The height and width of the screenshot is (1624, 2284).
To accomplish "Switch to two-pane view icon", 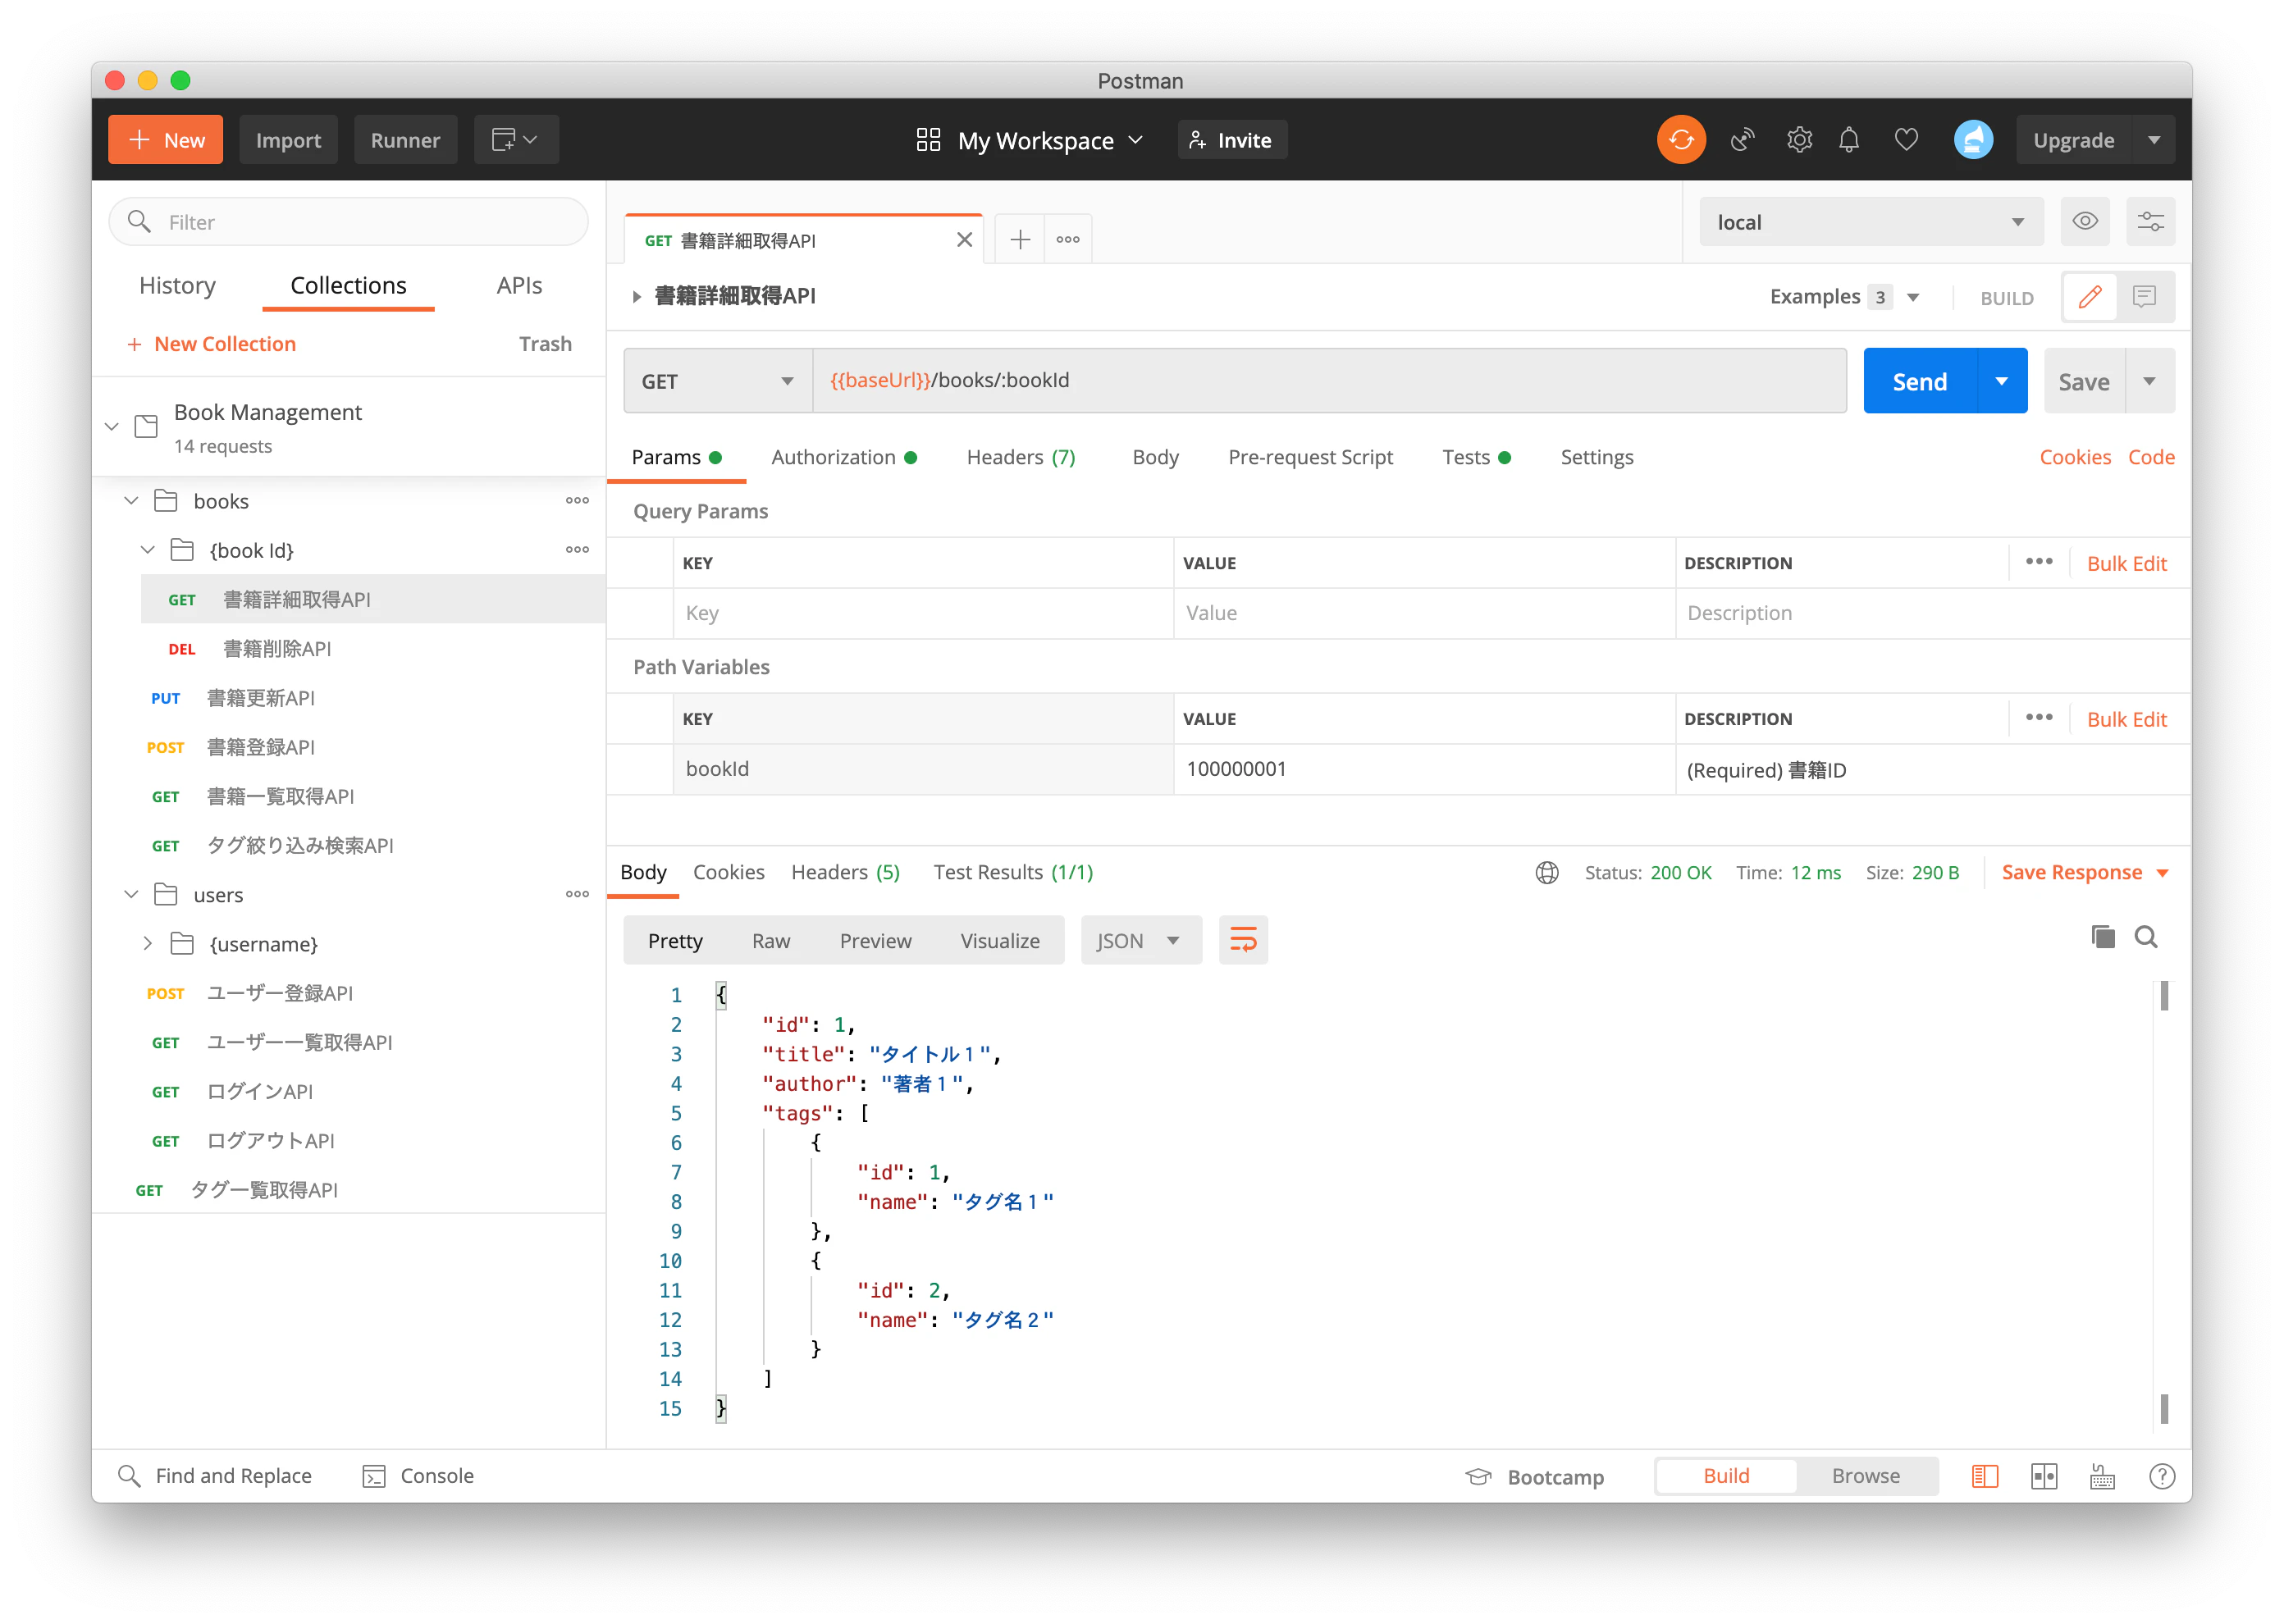I will (x=2044, y=1476).
